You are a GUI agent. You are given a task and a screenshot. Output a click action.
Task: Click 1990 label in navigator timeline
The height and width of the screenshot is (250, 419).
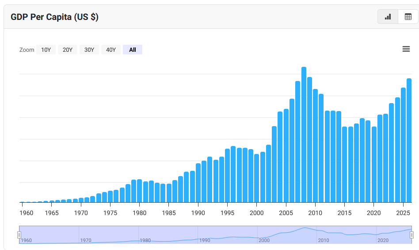205,240
